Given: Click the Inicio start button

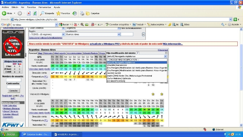Looking at the screenshot, I should tap(9, 134).
